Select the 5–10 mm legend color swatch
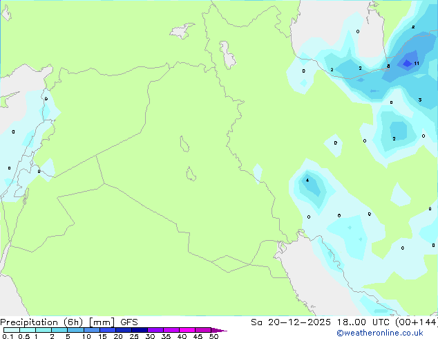Image resolution: width=438 pixels, height=339 pixels. coord(76,330)
